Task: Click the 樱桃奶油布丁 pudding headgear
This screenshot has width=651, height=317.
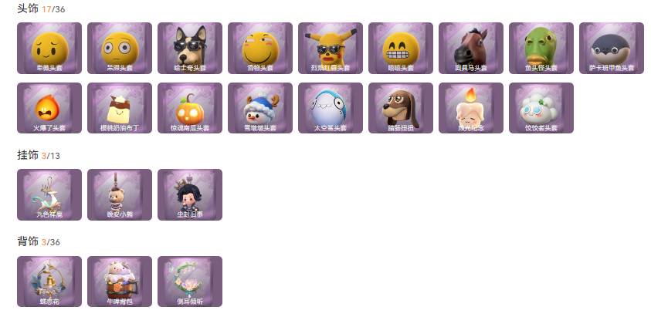Action: coord(120,108)
